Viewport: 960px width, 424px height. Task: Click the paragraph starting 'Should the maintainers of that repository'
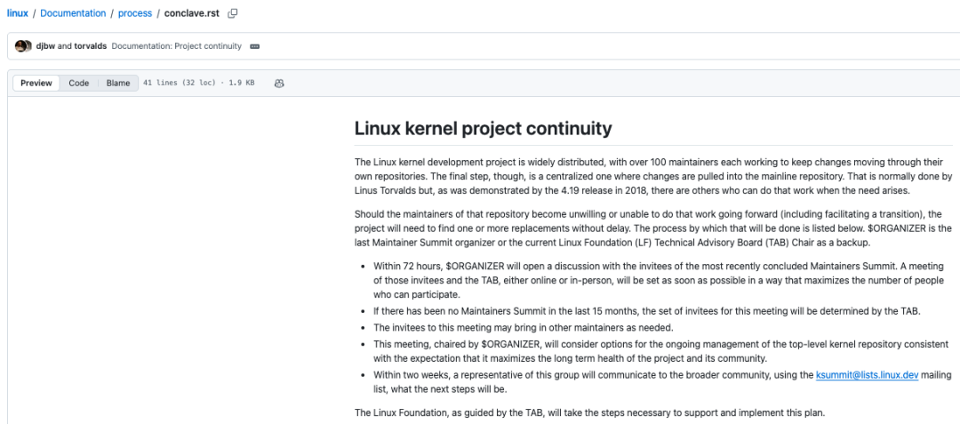coord(653,228)
